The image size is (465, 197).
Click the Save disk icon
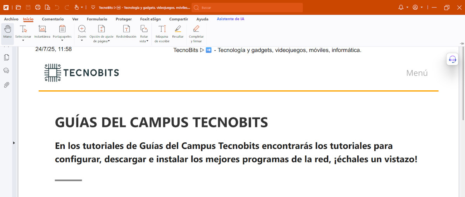point(28,7)
